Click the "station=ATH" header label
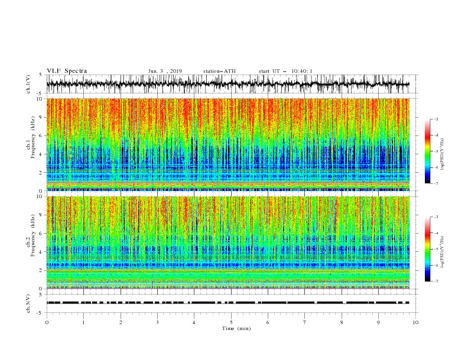 [x=219, y=71]
